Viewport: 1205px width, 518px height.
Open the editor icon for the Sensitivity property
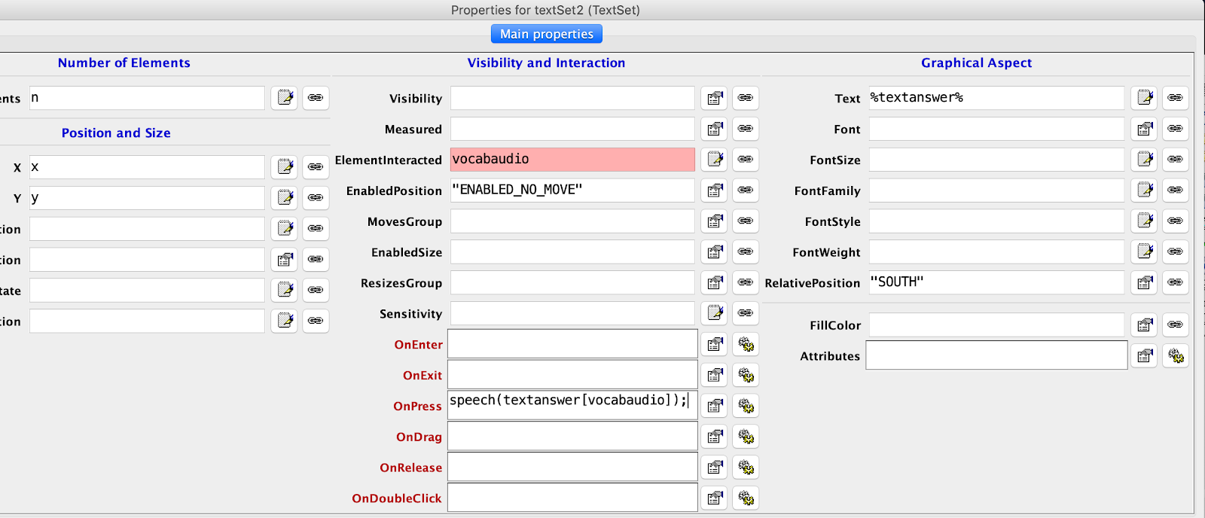714,313
